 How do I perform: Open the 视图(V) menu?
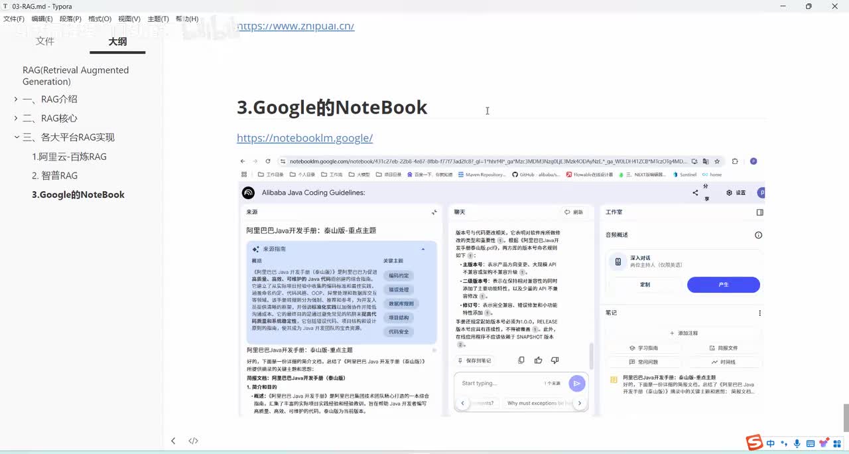(x=129, y=19)
